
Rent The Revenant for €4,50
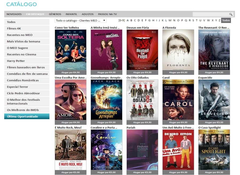coord(214,72)
